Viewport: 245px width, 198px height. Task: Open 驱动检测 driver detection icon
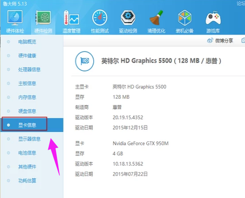128,18
